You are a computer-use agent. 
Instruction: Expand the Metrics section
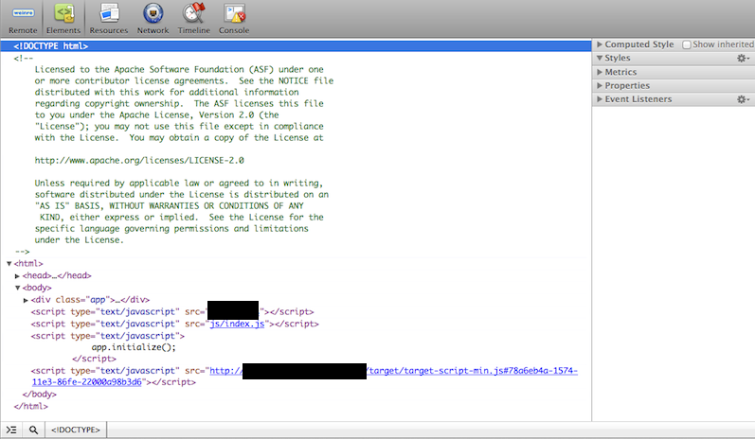click(x=600, y=72)
